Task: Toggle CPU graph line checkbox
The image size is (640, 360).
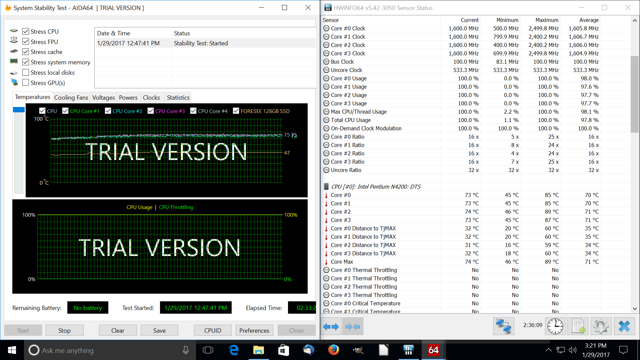Action: click(x=42, y=111)
